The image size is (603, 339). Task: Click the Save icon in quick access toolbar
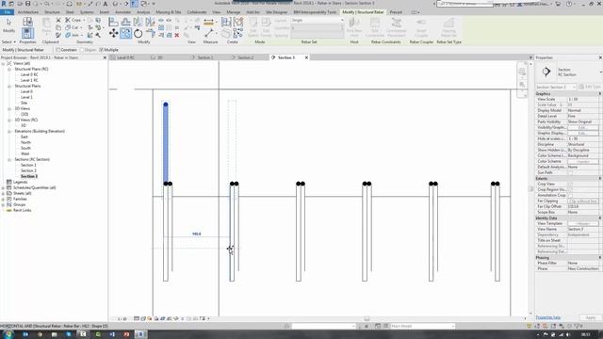pyautogui.click(x=27, y=4)
